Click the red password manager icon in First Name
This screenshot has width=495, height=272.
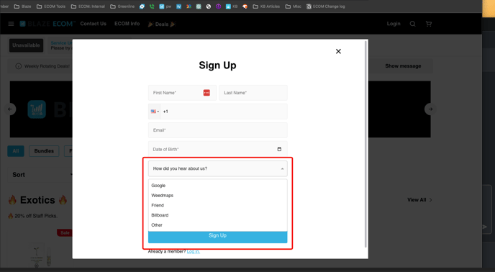pyautogui.click(x=206, y=93)
